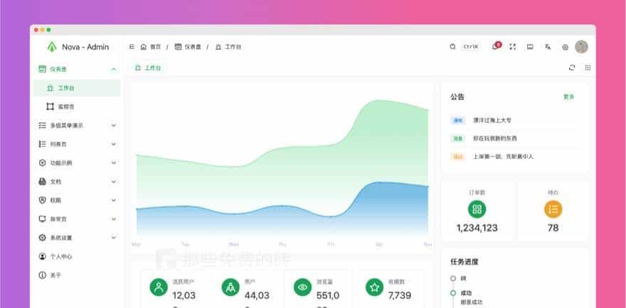Image resolution: width=626 pixels, height=308 pixels.
Task: Expand the 系统设置 chevron
Action: pyautogui.click(x=114, y=238)
